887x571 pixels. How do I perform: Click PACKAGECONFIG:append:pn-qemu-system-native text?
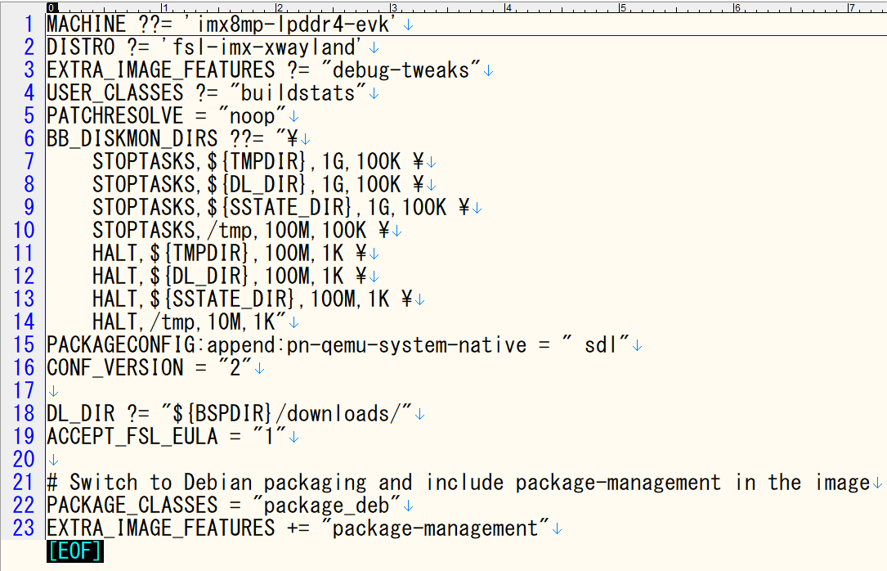[x=286, y=345]
